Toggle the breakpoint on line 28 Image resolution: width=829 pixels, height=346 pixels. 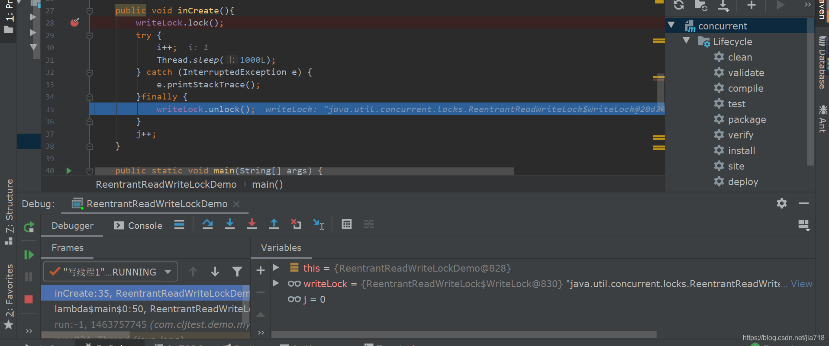[x=74, y=22]
